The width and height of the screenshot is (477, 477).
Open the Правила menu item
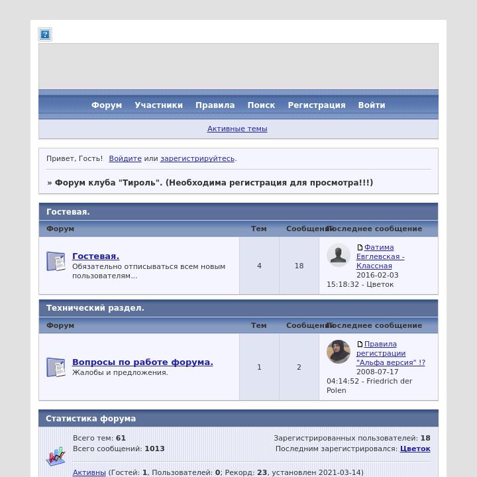tap(215, 105)
